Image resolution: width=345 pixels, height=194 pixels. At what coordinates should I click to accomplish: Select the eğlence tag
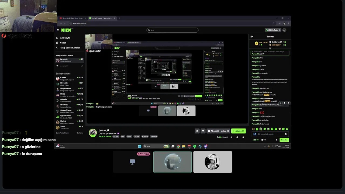(x=145, y=136)
